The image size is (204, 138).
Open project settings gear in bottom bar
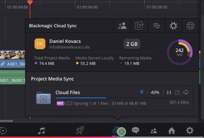point(190,130)
